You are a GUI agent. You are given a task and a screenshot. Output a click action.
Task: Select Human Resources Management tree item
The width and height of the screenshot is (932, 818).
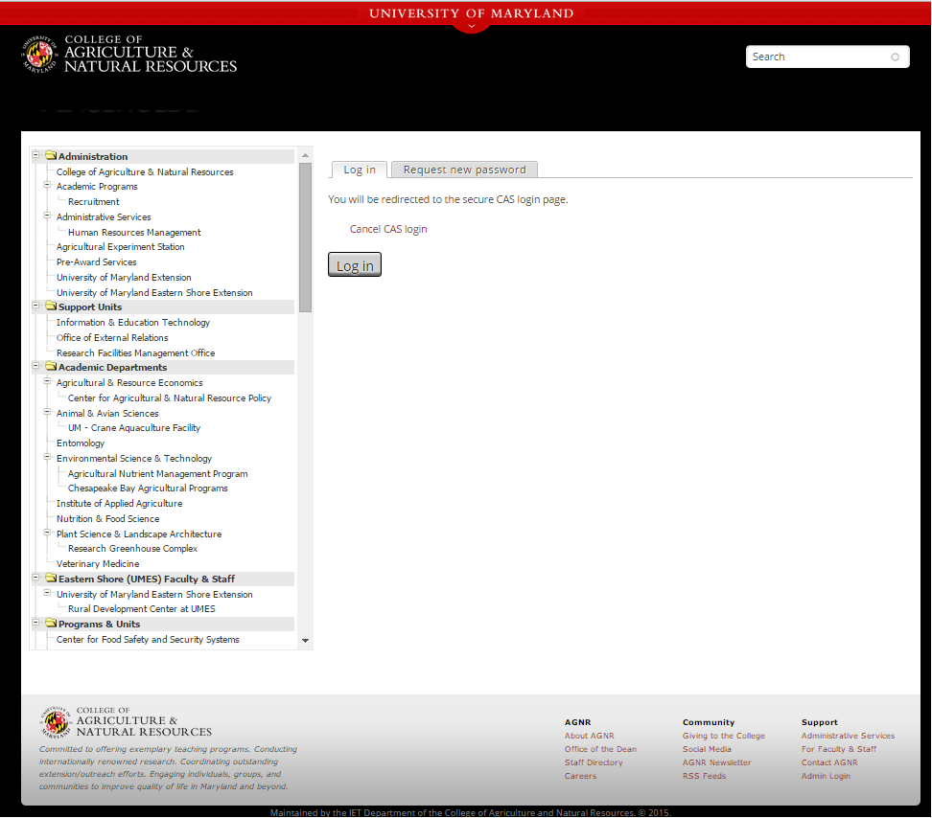pos(134,233)
